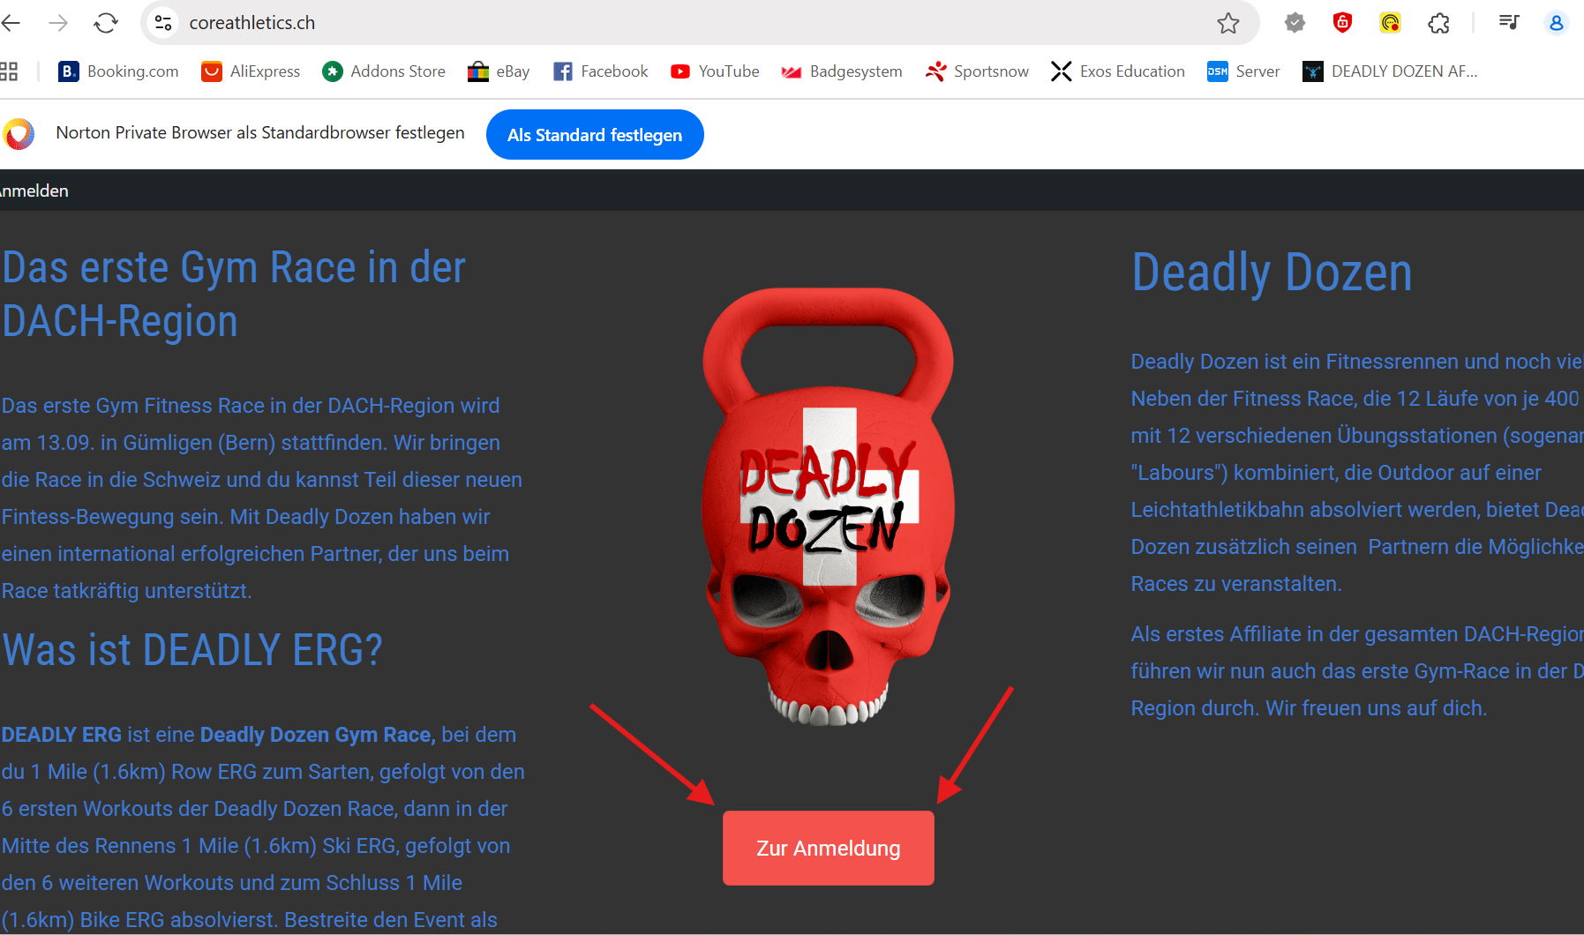Open the YouTube bookmark
Viewport: 1584px width, 935px height.
pos(715,71)
